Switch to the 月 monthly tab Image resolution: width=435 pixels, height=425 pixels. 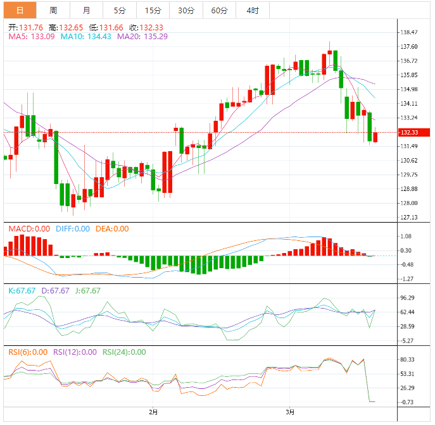[x=86, y=10]
